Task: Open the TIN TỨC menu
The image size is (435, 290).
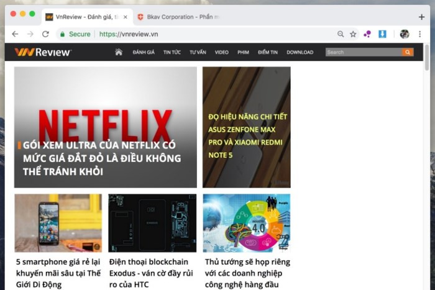Action: (172, 52)
